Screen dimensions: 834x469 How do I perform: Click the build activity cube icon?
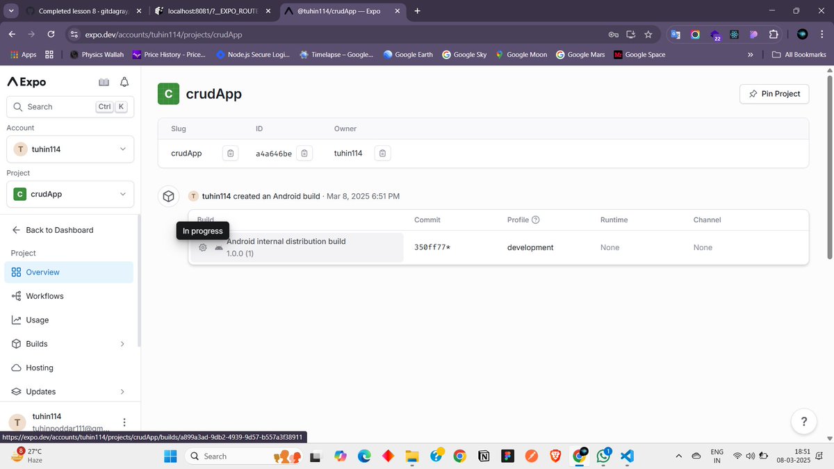(x=168, y=197)
